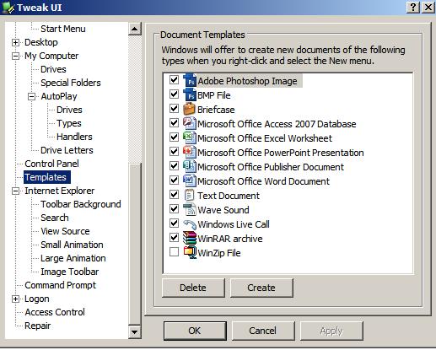Click the Access 2007 Database icon
Viewport: 436px width, 350px height.
click(x=190, y=124)
